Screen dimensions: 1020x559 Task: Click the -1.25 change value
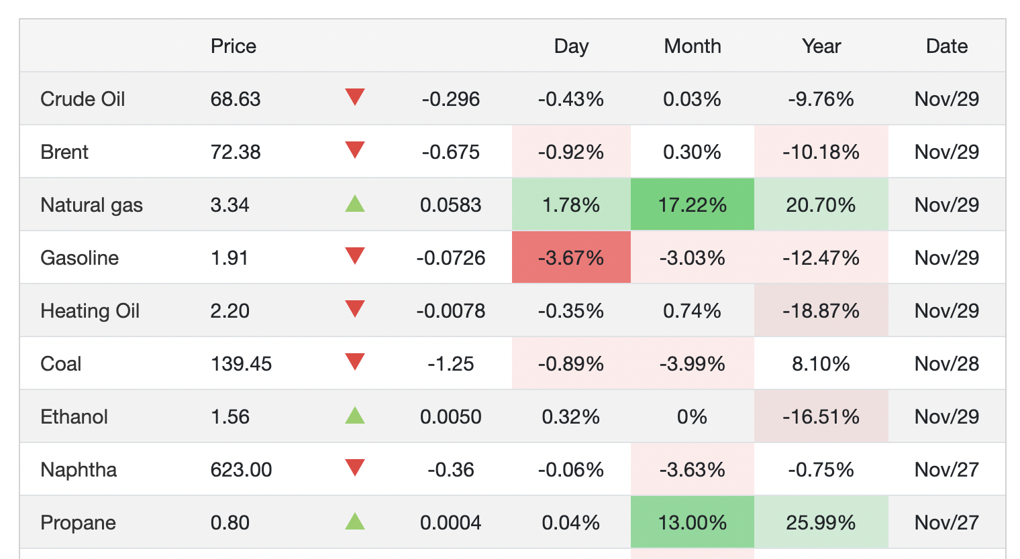(x=451, y=364)
